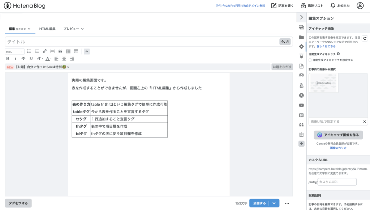Open the 見出し heading style dropdown
The image size is (370, 210).
(14, 52)
